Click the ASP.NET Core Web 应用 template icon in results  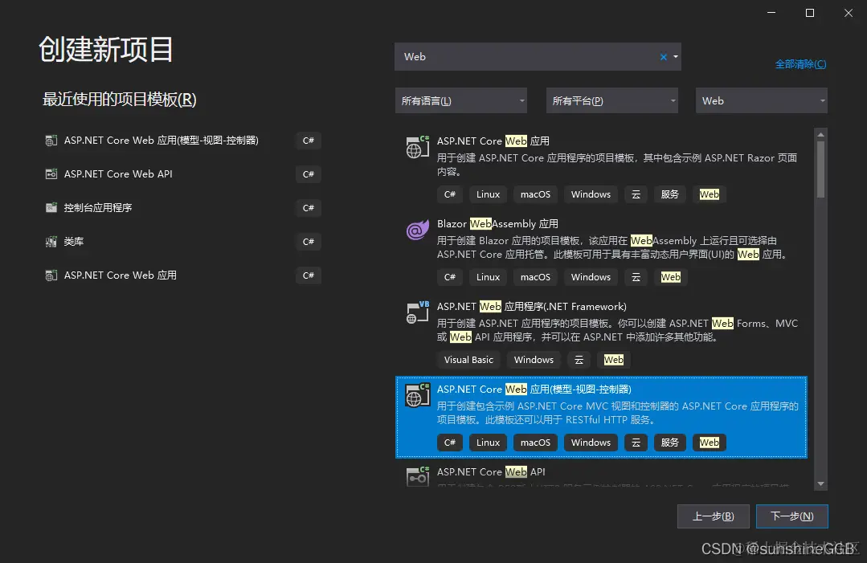click(x=418, y=147)
